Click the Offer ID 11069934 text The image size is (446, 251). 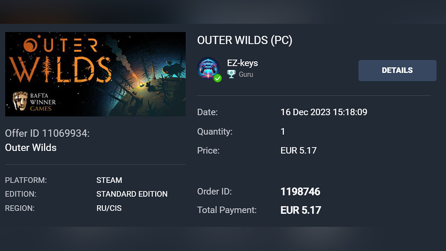pos(47,133)
